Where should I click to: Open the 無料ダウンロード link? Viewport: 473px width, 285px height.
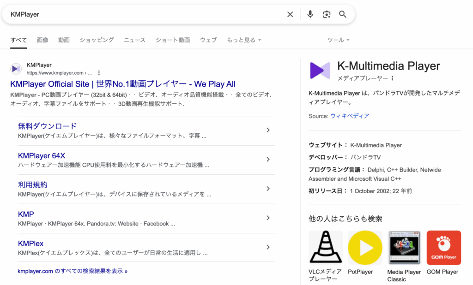(x=48, y=126)
